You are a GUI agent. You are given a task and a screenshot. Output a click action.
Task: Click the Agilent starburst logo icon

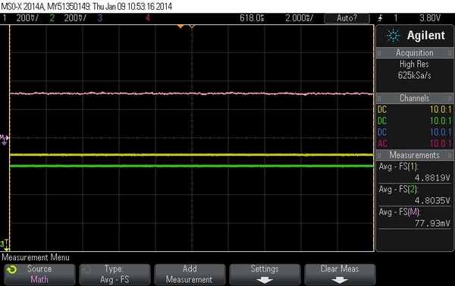coord(393,36)
